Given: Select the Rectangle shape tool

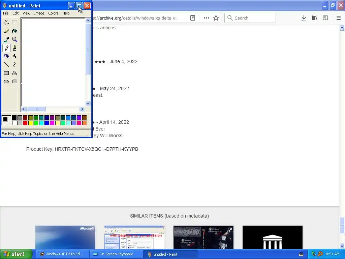Looking at the screenshot, I should [6, 73].
